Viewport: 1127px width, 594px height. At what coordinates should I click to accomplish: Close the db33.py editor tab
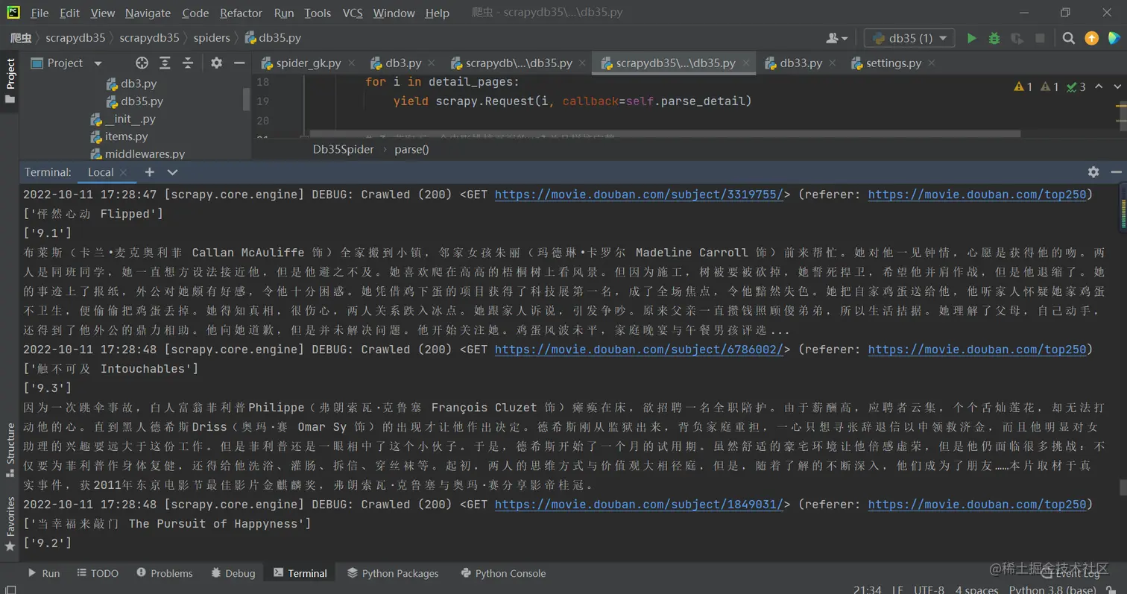pyautogui.click(x=833, y=63)
